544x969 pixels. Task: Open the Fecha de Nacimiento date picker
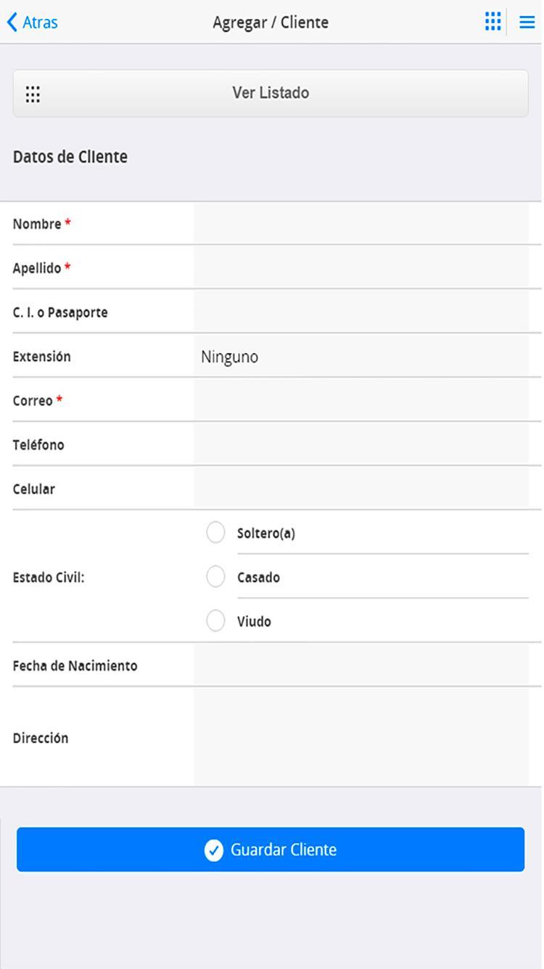361,665
